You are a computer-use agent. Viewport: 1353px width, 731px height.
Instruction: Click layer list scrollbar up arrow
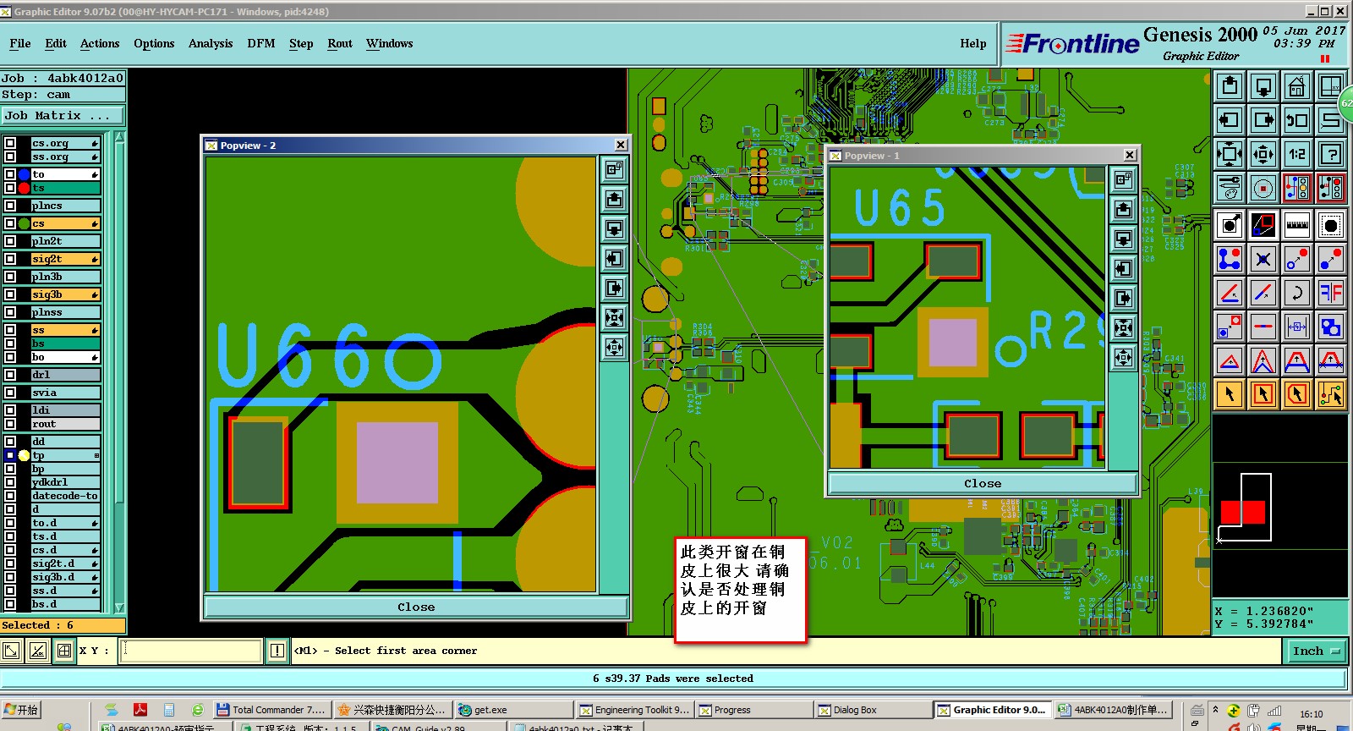(x=119, y=137)
